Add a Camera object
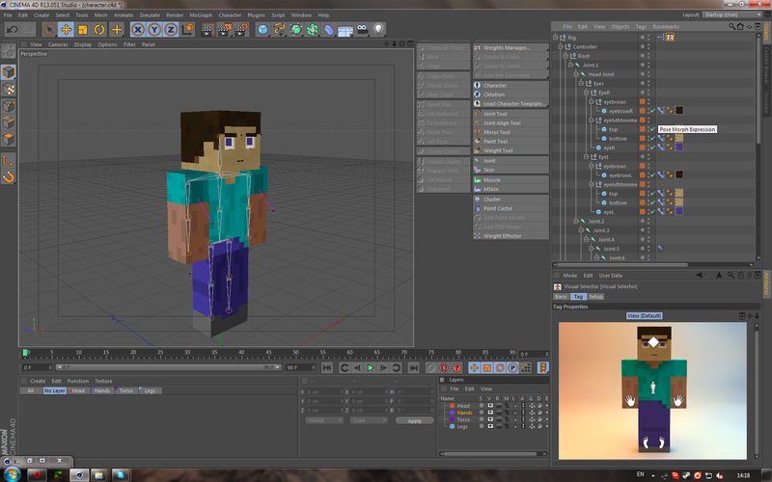Screen dimensions: 772x482 (x=362, y=30)
